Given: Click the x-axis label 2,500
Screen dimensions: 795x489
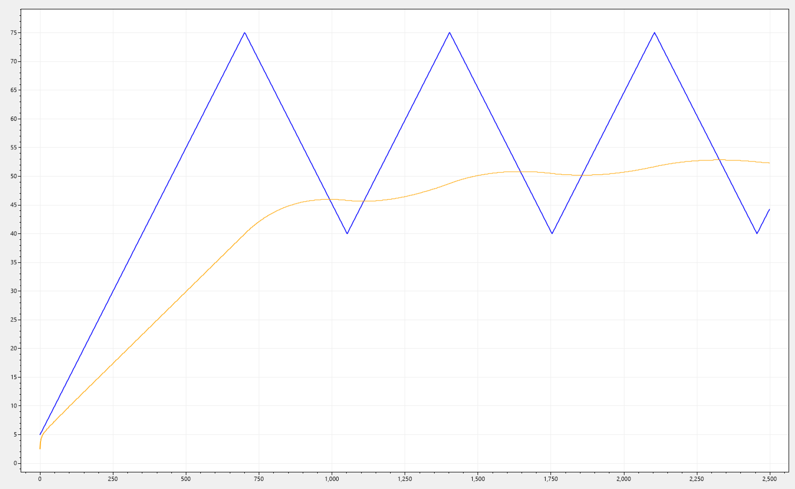Looking at the screenshot, I should [x=770, y=479].
